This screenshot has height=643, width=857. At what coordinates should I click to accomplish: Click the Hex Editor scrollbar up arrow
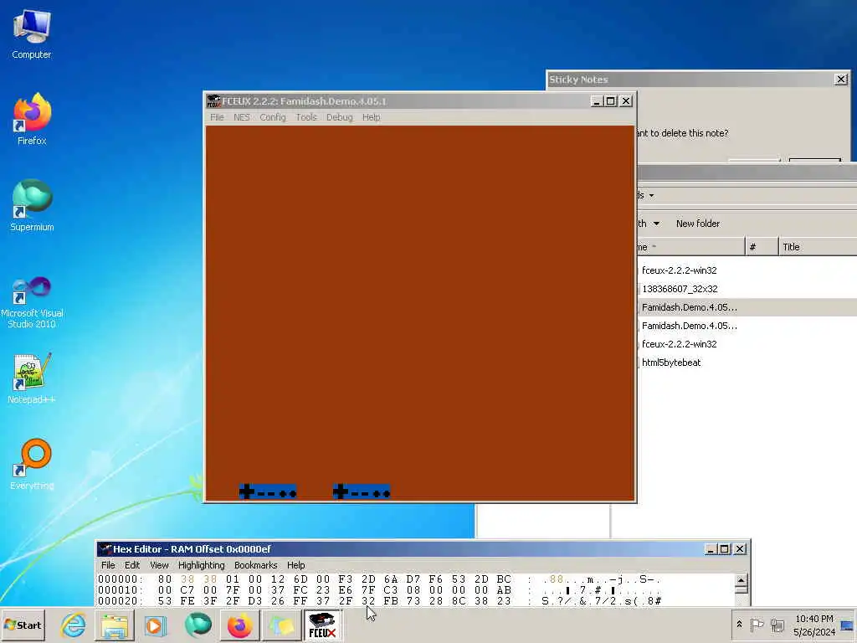click(x=742, y=580)
